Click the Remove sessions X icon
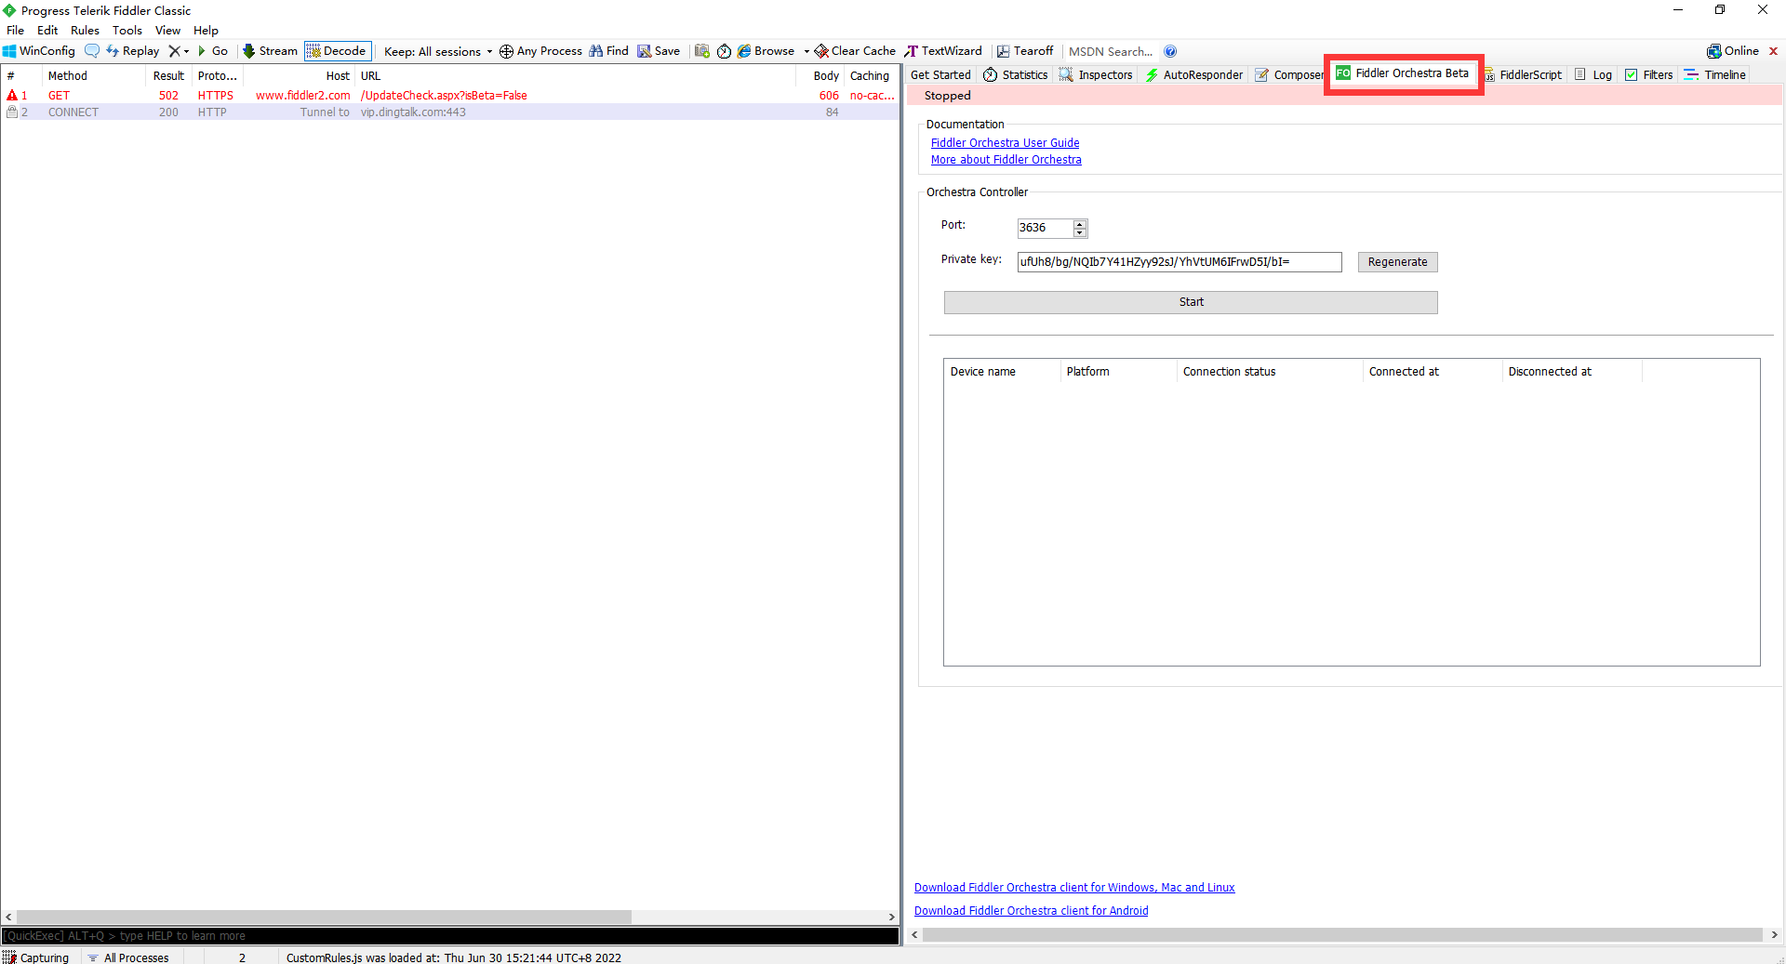The height and width of the screenshot is (964, 1786). coord(174,51)
